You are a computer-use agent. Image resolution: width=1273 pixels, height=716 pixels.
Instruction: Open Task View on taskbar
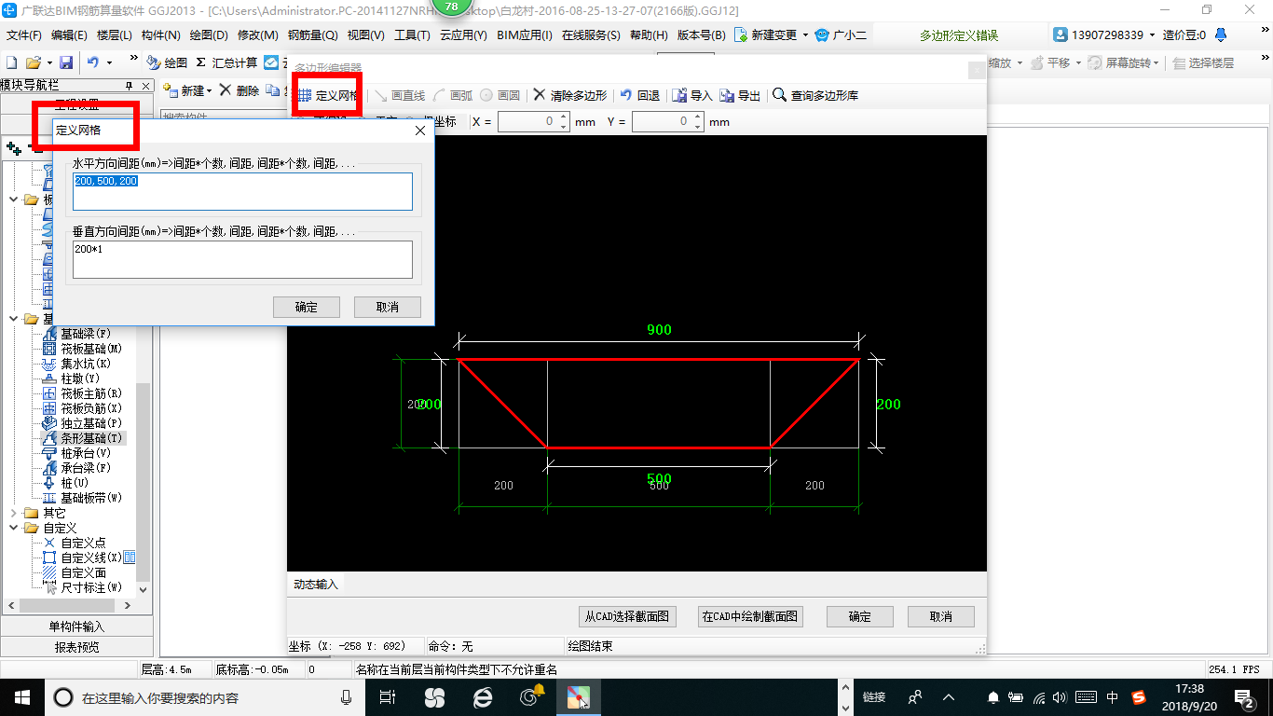coord(388,696)
